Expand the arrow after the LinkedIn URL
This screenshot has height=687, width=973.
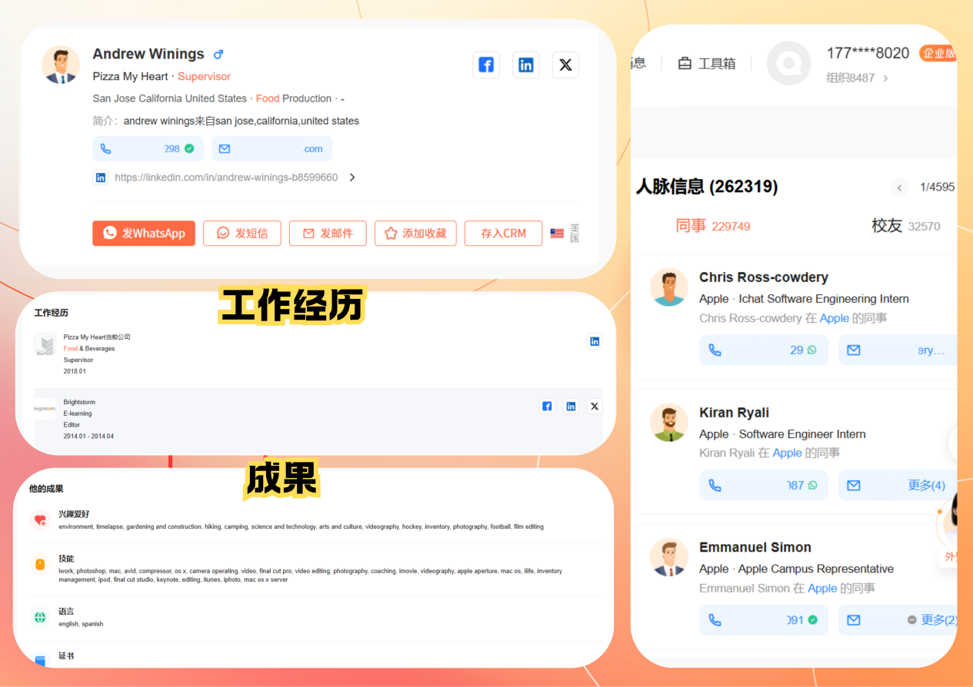(x=352, y=178)
